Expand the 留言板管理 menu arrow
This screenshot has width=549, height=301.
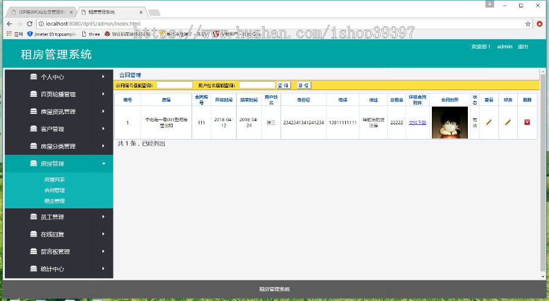[x=103, y=252]
